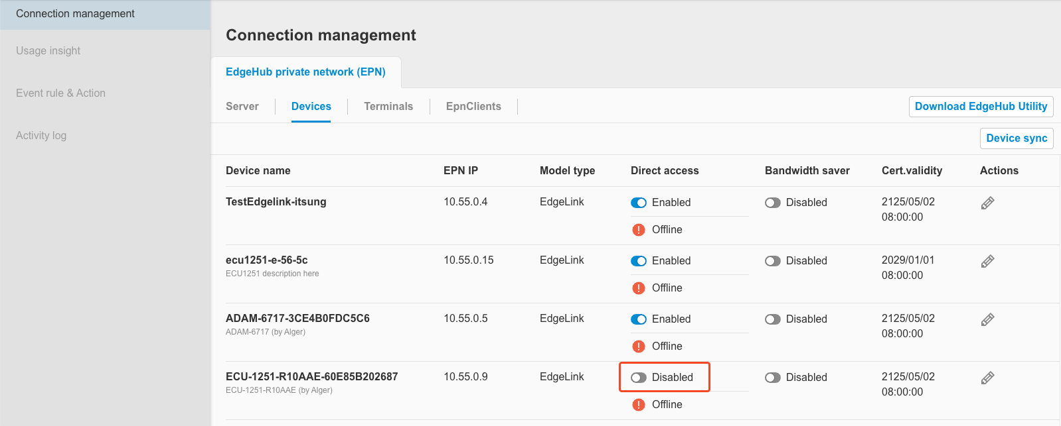1061x426 pixels.
Task: Click offline warning icon for TestEdgelink-itsung
Action: (x=639, y=230)
